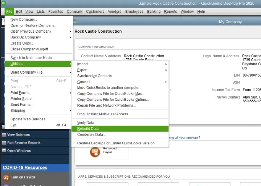Select New Company from File menu
This screenshot has height=186, width=261.
click(39, 20)
